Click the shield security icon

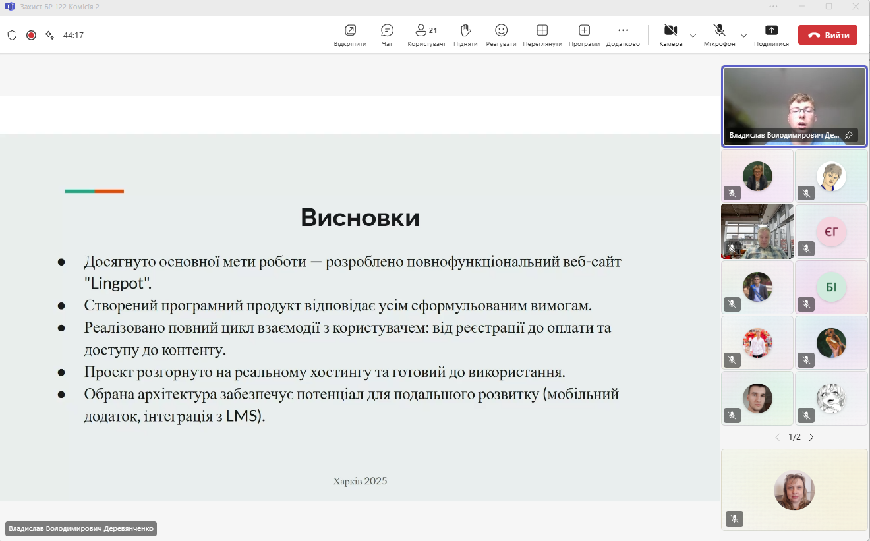point(12,35)
